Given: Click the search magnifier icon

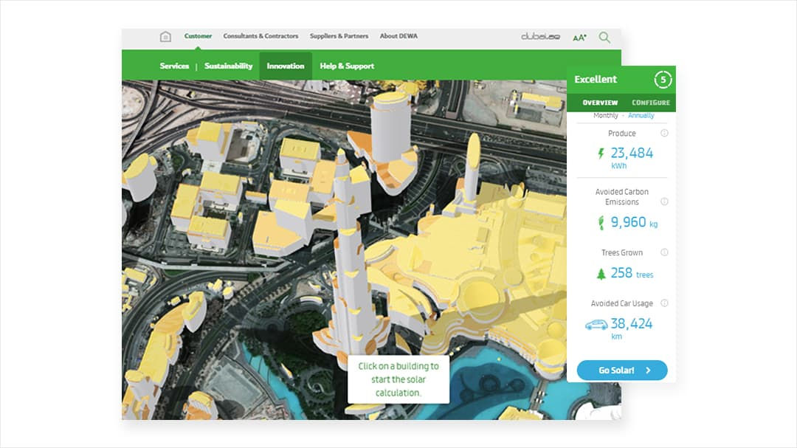Looking at the screenshot, I should 604,35.
